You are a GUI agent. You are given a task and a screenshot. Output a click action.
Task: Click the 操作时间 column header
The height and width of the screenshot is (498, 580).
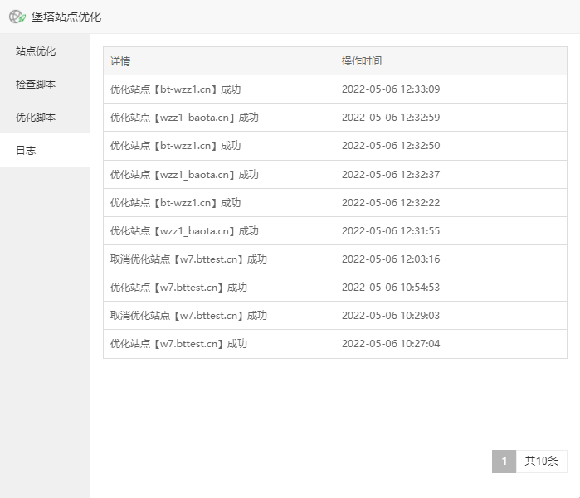[x=362, y=61]
